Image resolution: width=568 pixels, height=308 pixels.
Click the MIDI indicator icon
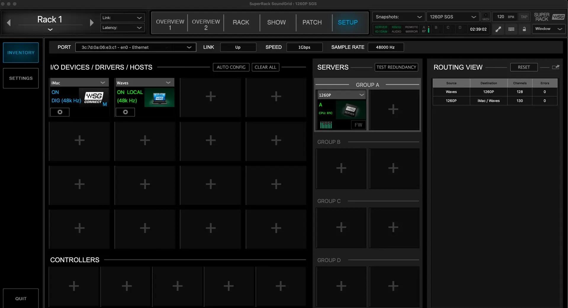486,17
